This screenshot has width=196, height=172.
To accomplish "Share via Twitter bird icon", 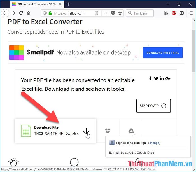I will point(156,78).
